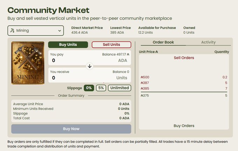Click Available for Purchase 12.2 Units
This screenshot has height=151, width=238.
click(x=157, y=30)
